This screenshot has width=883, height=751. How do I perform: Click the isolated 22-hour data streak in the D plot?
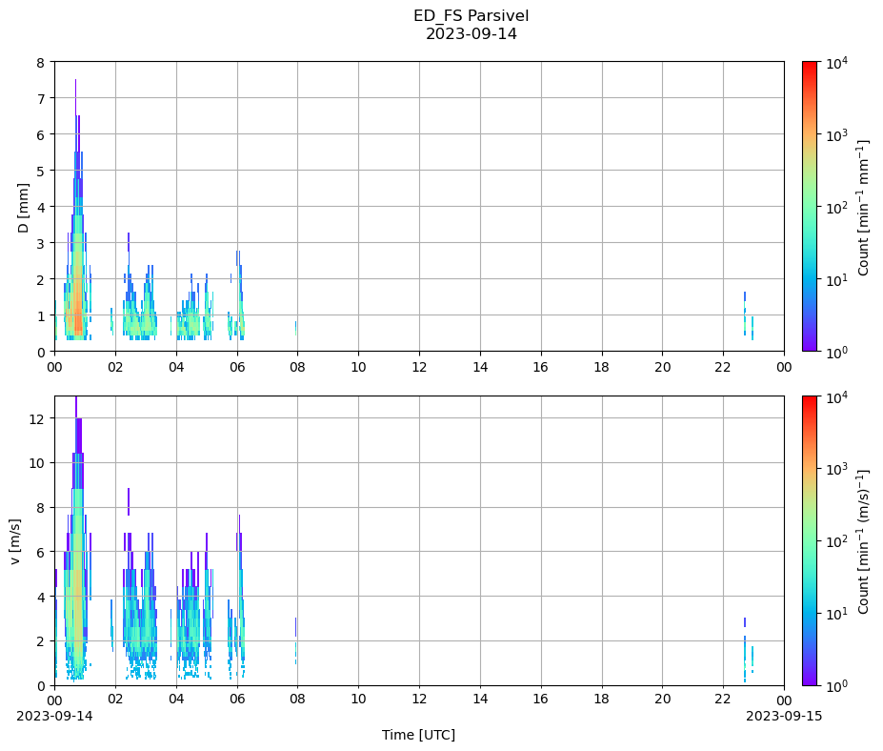click(x=745, y=314)
